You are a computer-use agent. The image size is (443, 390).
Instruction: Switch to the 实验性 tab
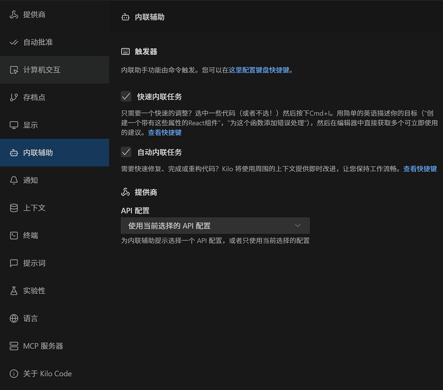[x=55, y=291]
